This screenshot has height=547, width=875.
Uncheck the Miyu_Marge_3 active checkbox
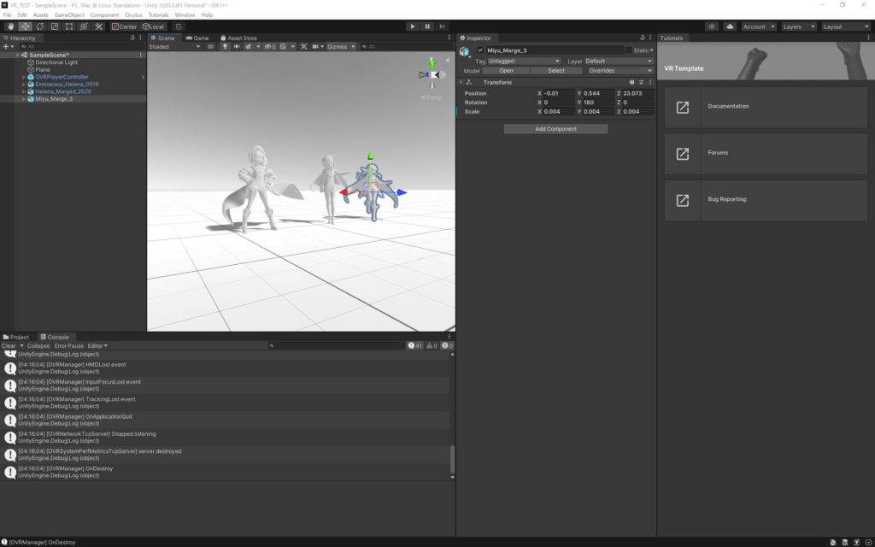point(480,50)
